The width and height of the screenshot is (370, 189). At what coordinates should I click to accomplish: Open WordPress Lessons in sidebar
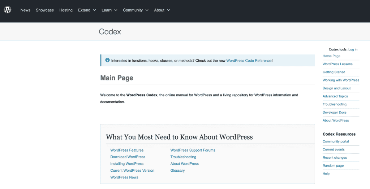point(337,64)
